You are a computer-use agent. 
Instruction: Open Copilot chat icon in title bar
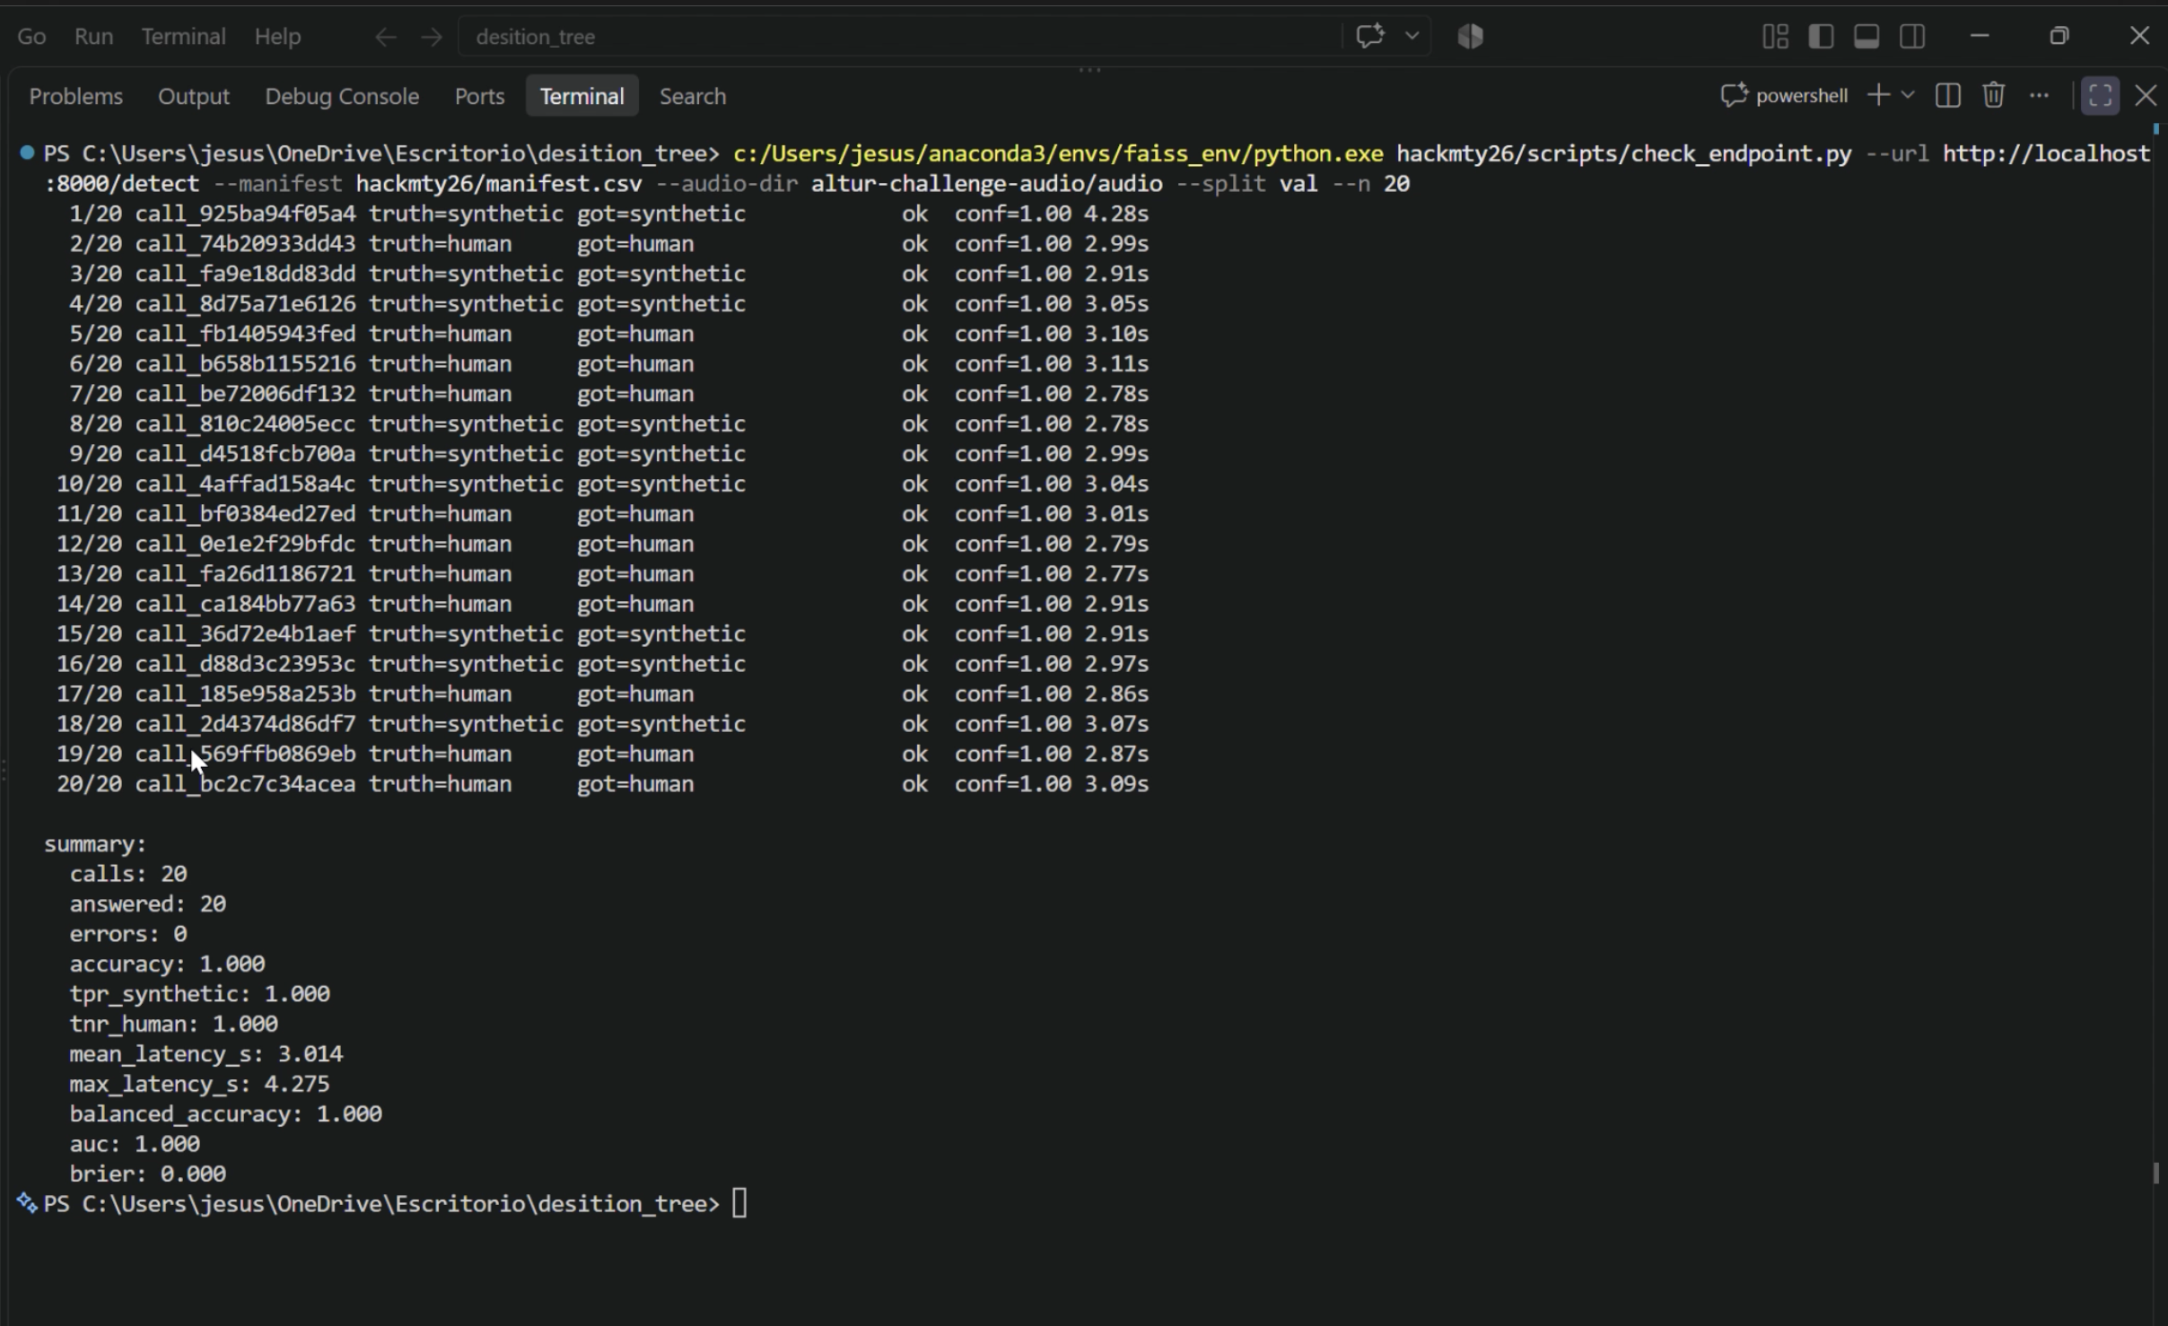1370,36
